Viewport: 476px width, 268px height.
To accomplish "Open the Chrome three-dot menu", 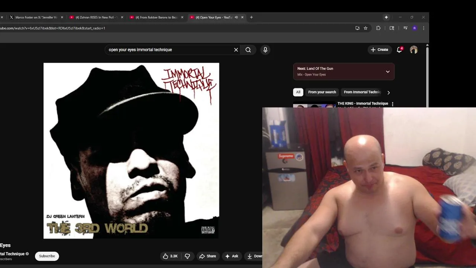I will (424, 28).
